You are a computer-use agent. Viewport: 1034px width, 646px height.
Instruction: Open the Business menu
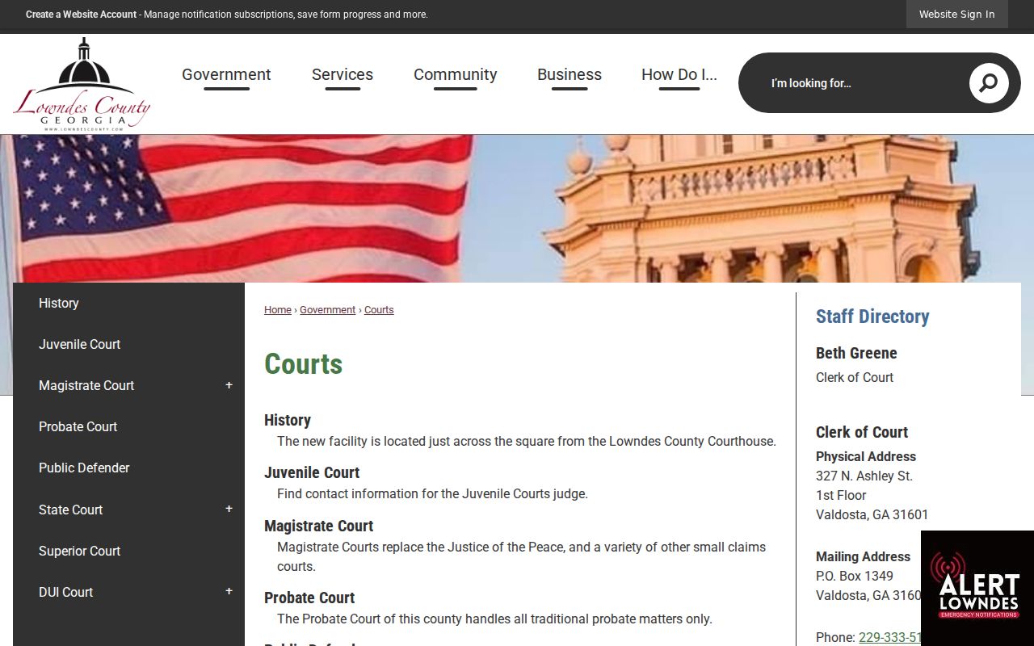click(570, 75)
